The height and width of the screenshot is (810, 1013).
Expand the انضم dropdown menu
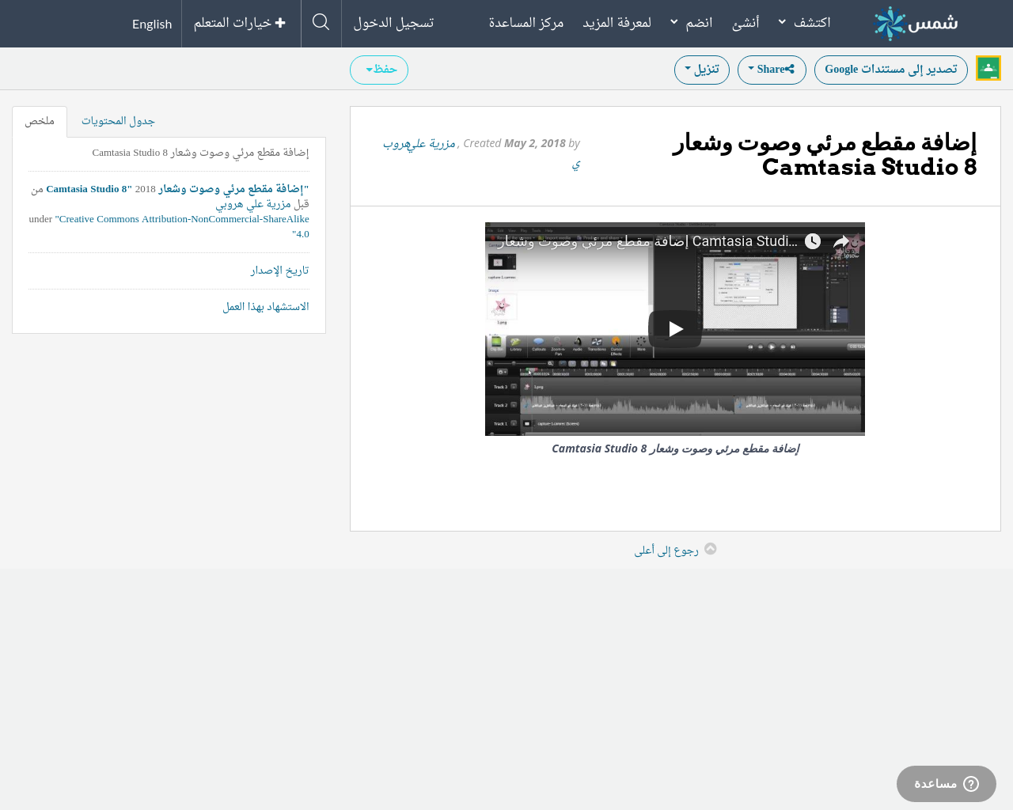point(692,23)
